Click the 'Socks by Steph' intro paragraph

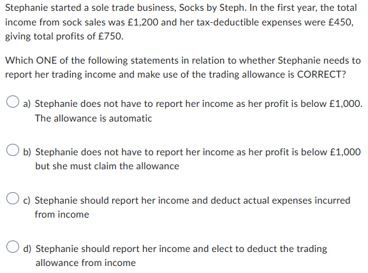tap(181, 22)
